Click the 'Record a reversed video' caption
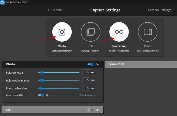177x116 pixels. click(119, 51)
